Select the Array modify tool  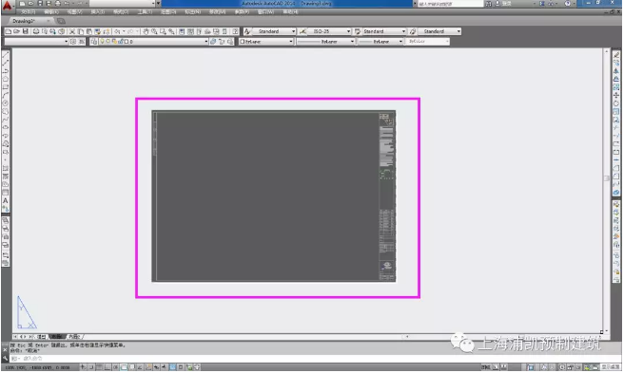point(616,87)
